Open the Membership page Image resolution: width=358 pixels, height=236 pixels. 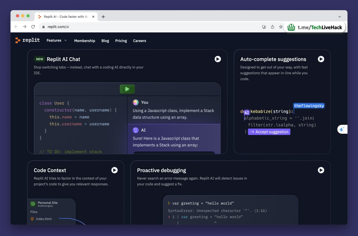coord(85,41)
